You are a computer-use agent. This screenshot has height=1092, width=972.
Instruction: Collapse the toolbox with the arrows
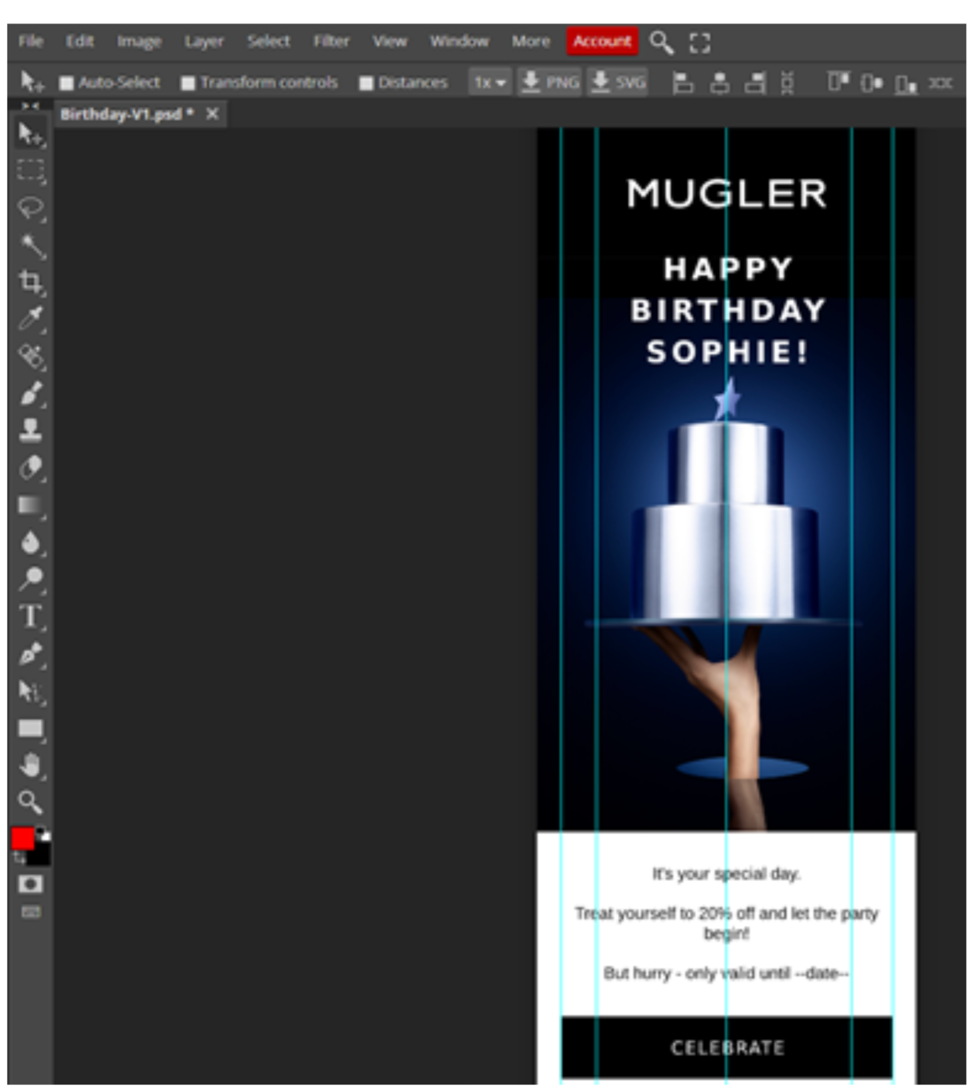[30, 106]
